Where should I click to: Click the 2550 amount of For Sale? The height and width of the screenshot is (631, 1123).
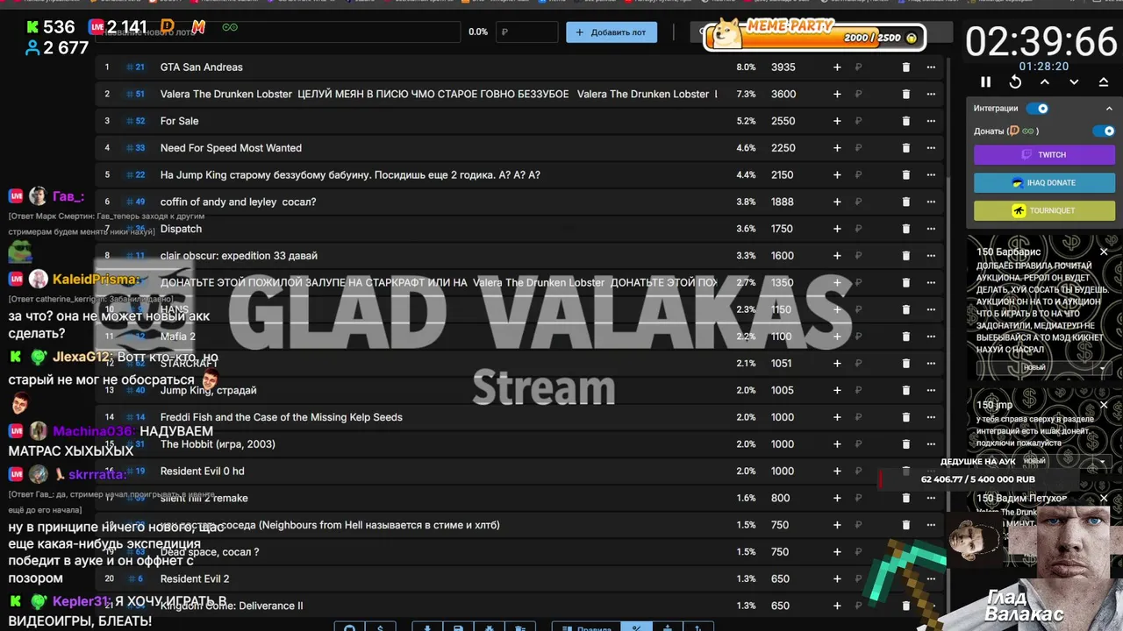point(783,121)
